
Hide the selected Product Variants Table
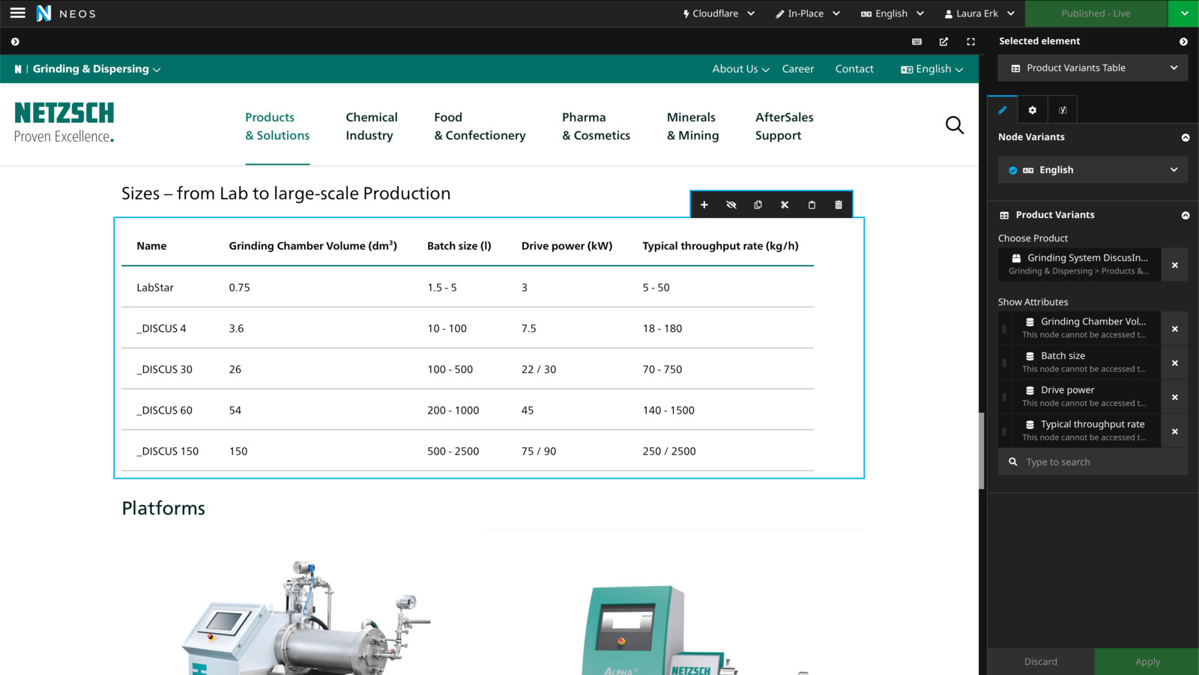[731, 205]
